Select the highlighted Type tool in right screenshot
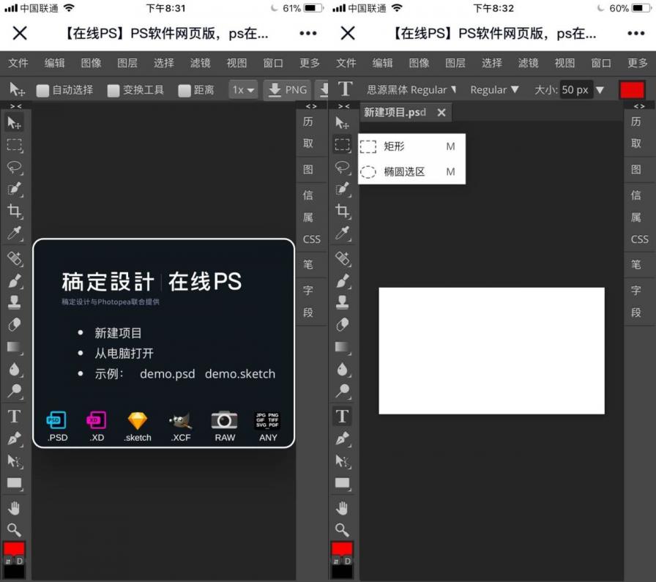The image size is (656, 582). [x=342, y=417]
